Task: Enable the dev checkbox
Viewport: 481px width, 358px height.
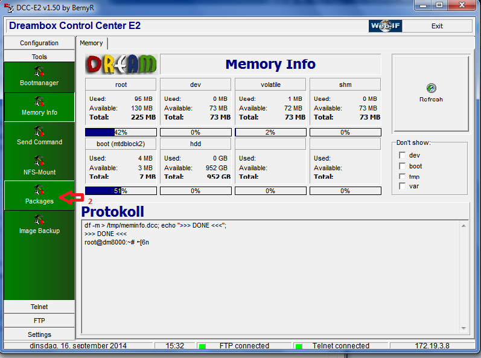Action: point(402,156)
